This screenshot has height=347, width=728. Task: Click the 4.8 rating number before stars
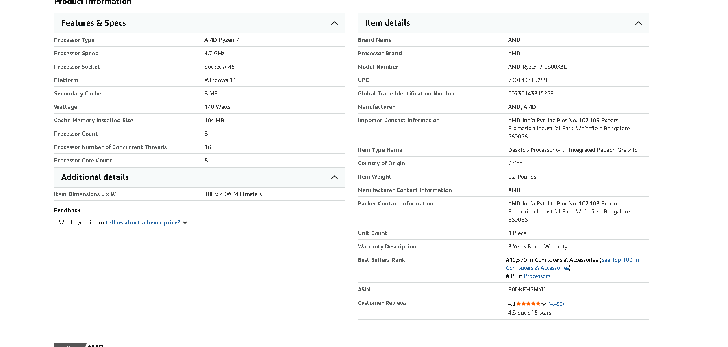pos(511,304)
